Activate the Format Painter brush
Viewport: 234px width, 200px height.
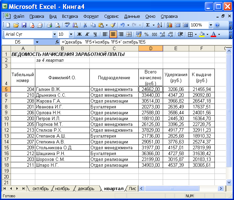(113, 25)
